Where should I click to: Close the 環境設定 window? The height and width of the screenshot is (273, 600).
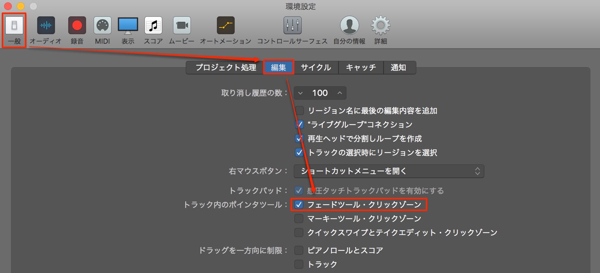pyautogui.click(x=8, y=6)
